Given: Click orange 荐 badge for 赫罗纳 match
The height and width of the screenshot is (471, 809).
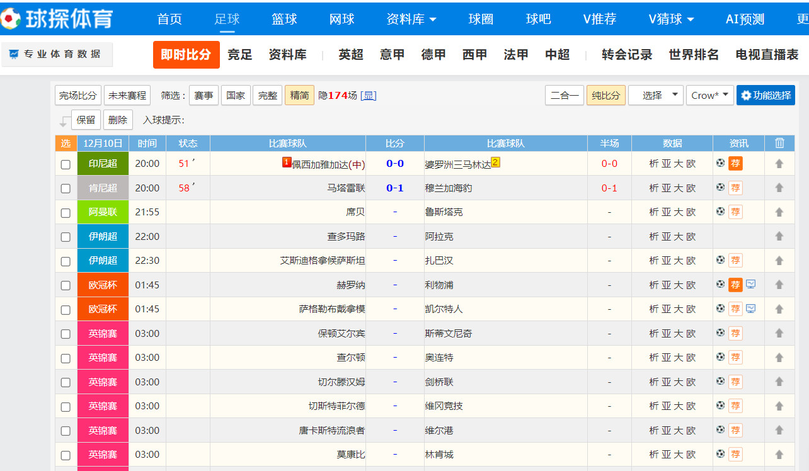Looking at the screenshot, I should tap(735, 285).
